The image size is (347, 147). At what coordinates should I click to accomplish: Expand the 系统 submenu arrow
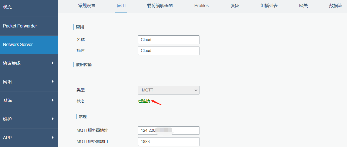53,100
